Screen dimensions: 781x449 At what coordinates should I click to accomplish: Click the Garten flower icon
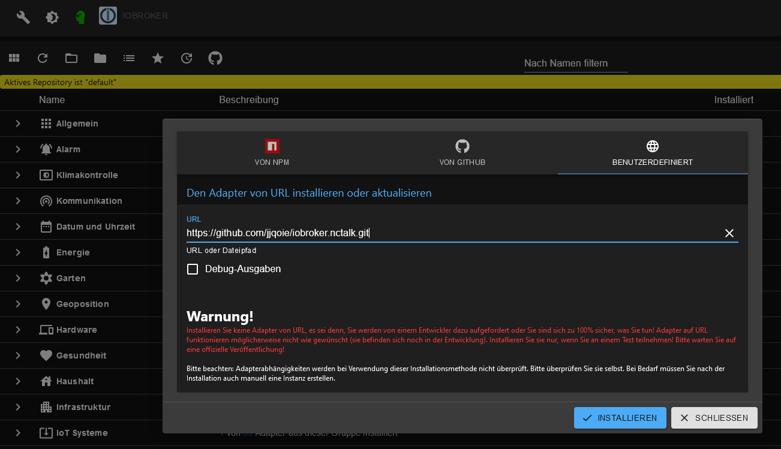click(x=46, y=278)
